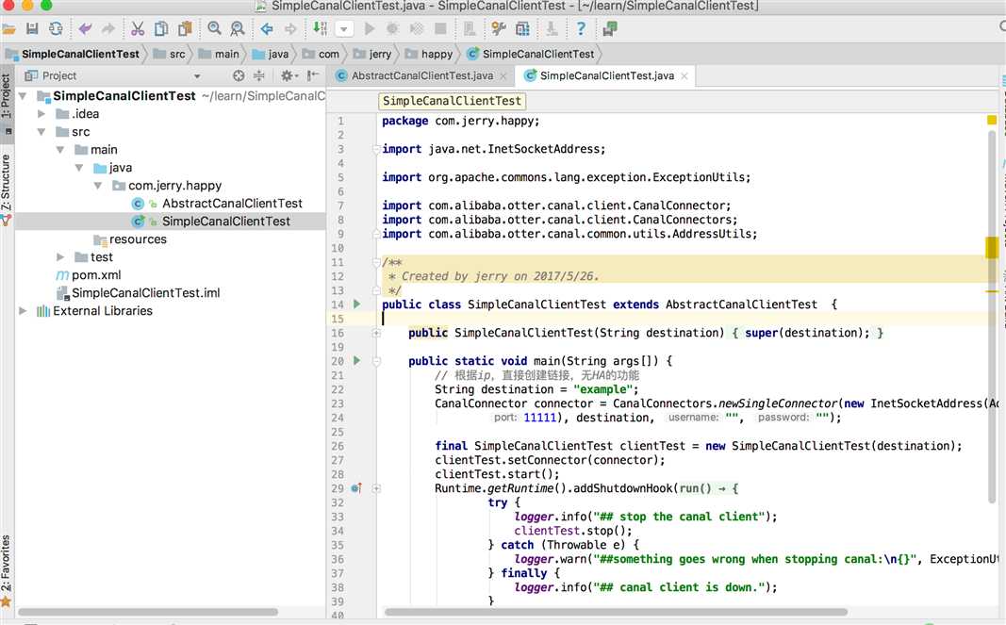Click the Paste clipboard icon
The image size is (1006, 625).
pyautogui.click(x=186, y=29)
